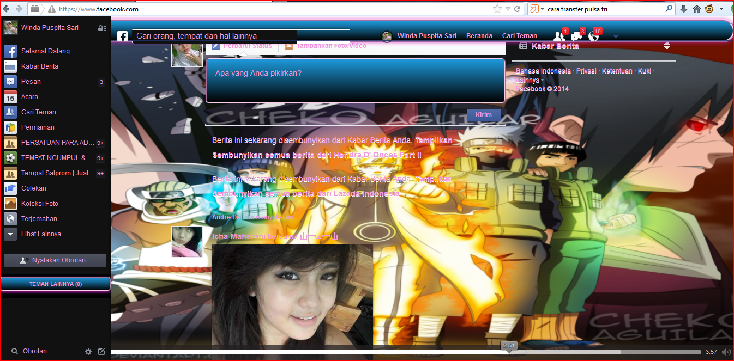
Task: Click the Kabar Berita ticker list icon
Action: click(523, 46)
